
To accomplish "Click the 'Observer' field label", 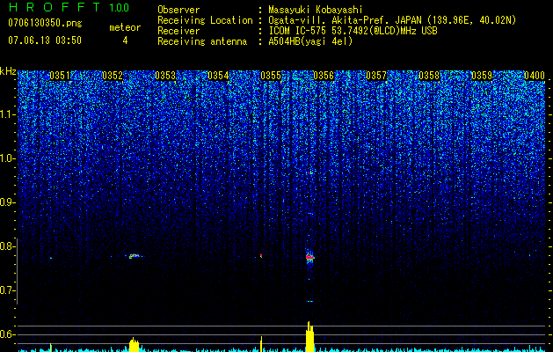I will coord(178,10).
